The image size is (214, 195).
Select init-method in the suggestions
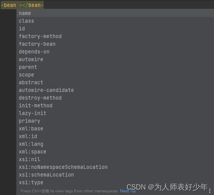(x=115, y=105)
